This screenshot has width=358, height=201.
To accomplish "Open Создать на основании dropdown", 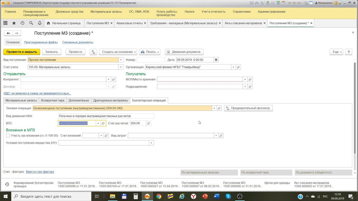I will tap(118, 52).
